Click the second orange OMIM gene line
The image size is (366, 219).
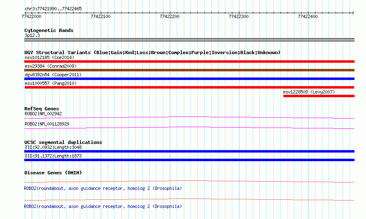click(189, 199)
